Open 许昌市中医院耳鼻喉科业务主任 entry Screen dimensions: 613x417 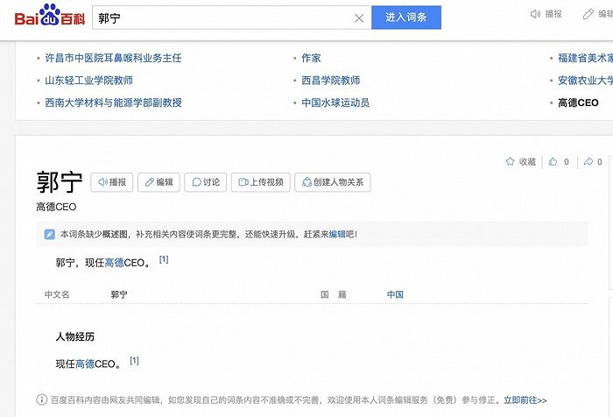tap(113, 58)
